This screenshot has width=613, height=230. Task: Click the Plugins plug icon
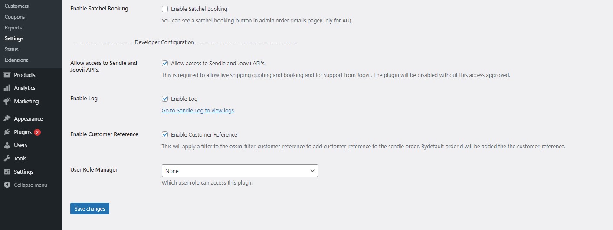7,132
